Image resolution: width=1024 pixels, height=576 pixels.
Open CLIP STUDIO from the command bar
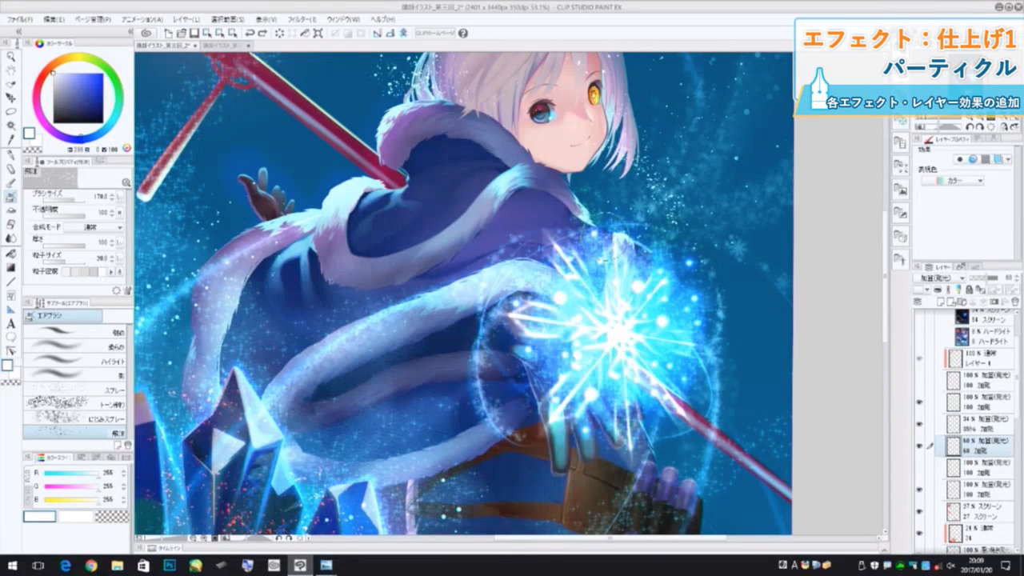(x=146, y=34)
